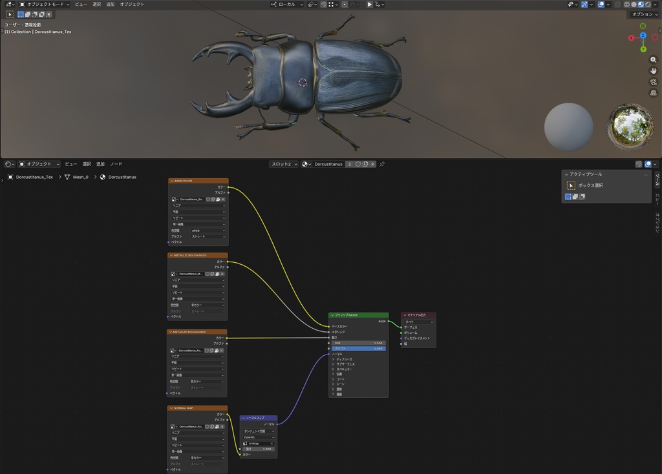
Task: Toggle the viewport overlays button
Action: click(601, 5)
